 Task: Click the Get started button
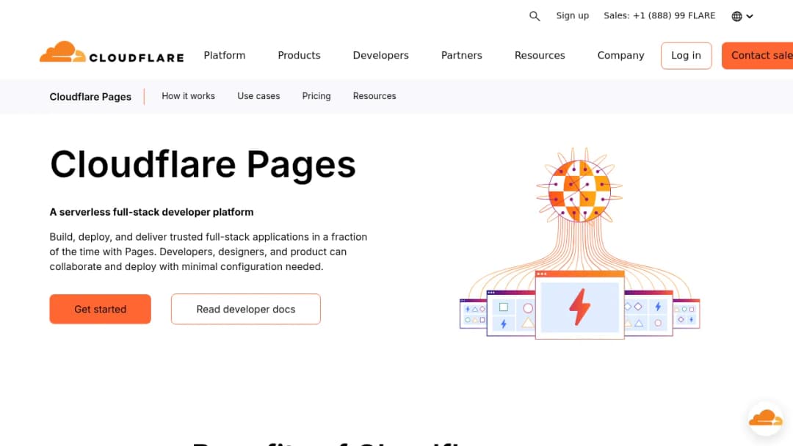click(x=100, y=309)
